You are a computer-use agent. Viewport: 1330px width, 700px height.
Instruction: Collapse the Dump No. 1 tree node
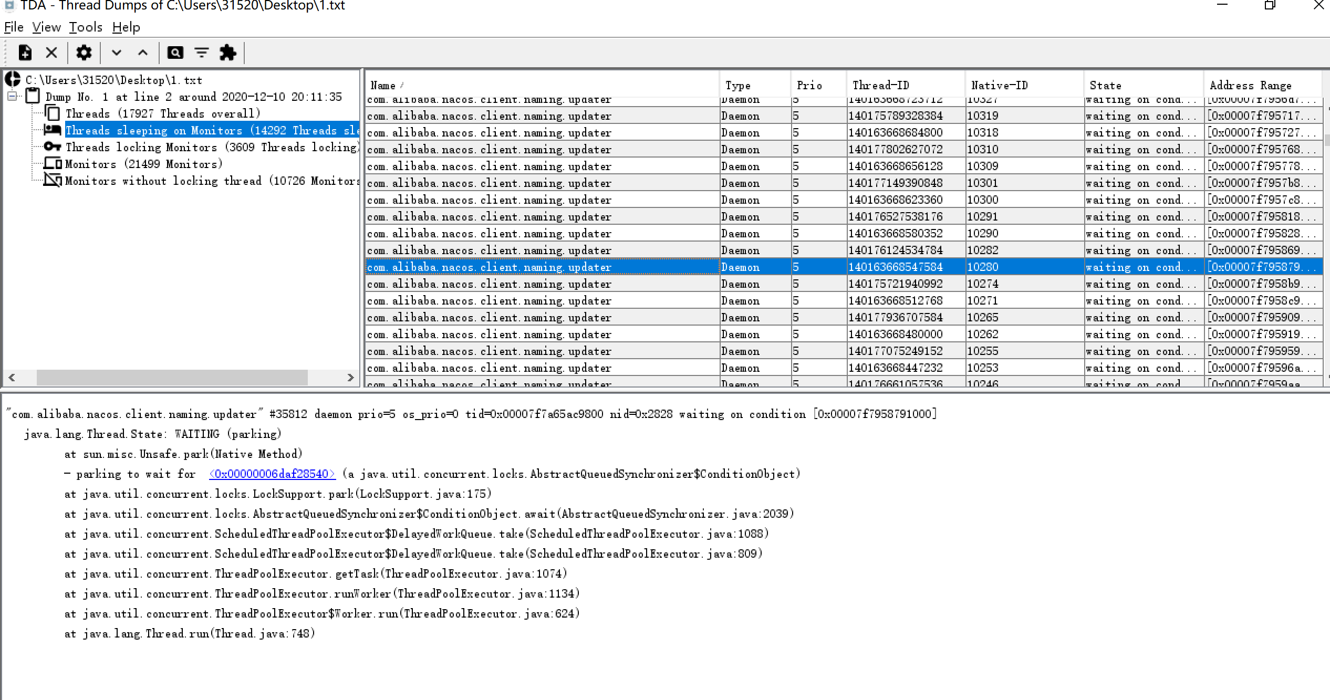(12, 97)
